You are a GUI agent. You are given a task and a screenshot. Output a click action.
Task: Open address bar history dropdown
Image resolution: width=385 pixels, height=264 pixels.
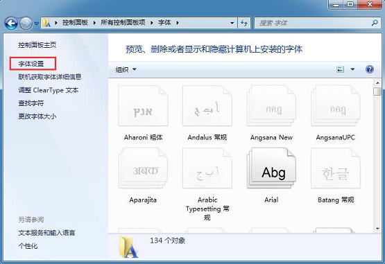click(x=232, y=23)
